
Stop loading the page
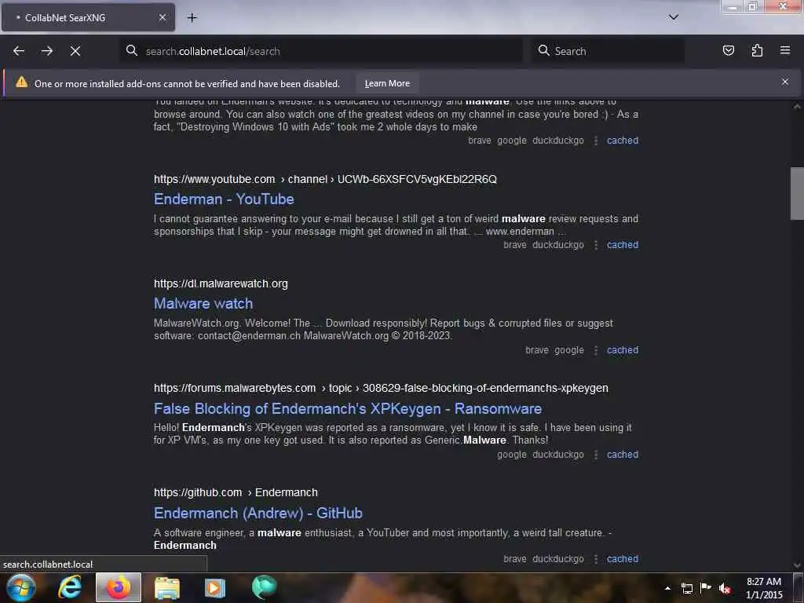click(x=75, y=51)
